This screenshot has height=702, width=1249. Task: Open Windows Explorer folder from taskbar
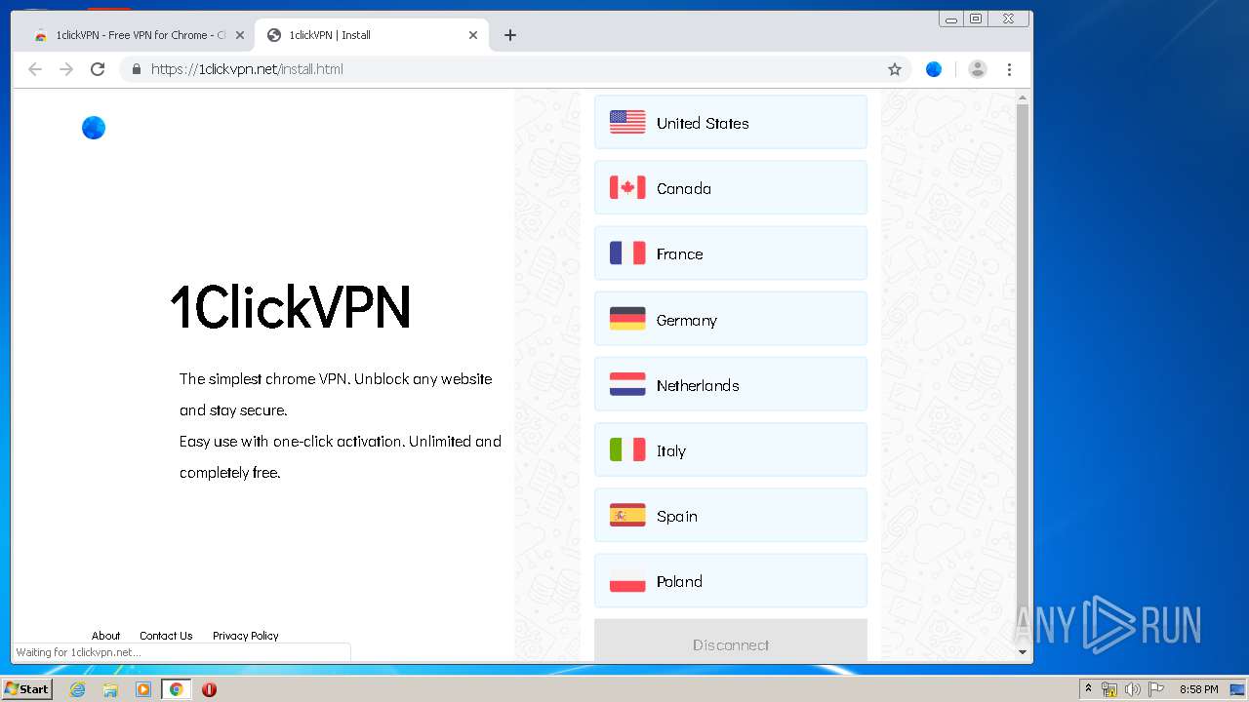110,689
